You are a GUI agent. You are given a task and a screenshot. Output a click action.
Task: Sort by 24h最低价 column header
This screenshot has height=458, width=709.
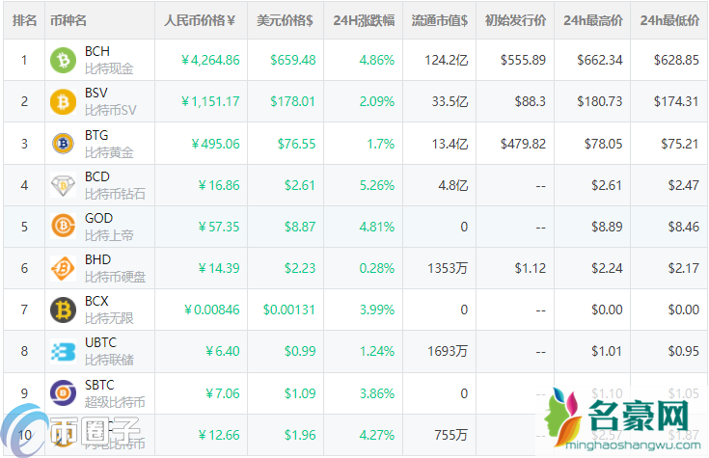669,20
